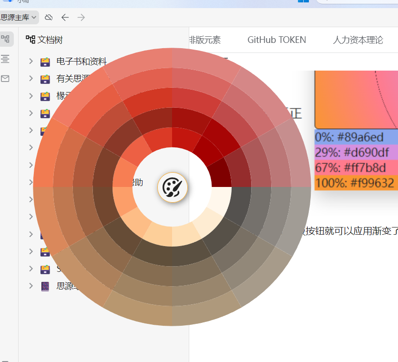Open the outline panel icon in the sidebar
The height and width of the screenshot is (362, 398).
click(6, 59)
